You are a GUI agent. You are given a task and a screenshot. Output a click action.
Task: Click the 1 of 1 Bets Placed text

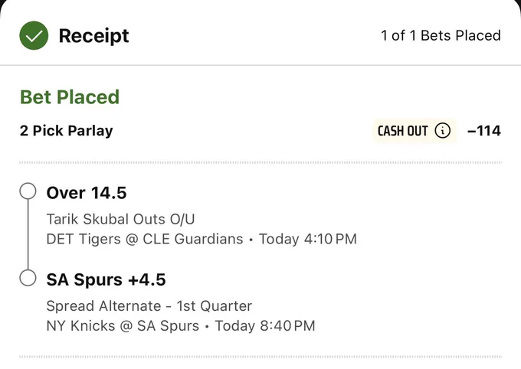441,35
